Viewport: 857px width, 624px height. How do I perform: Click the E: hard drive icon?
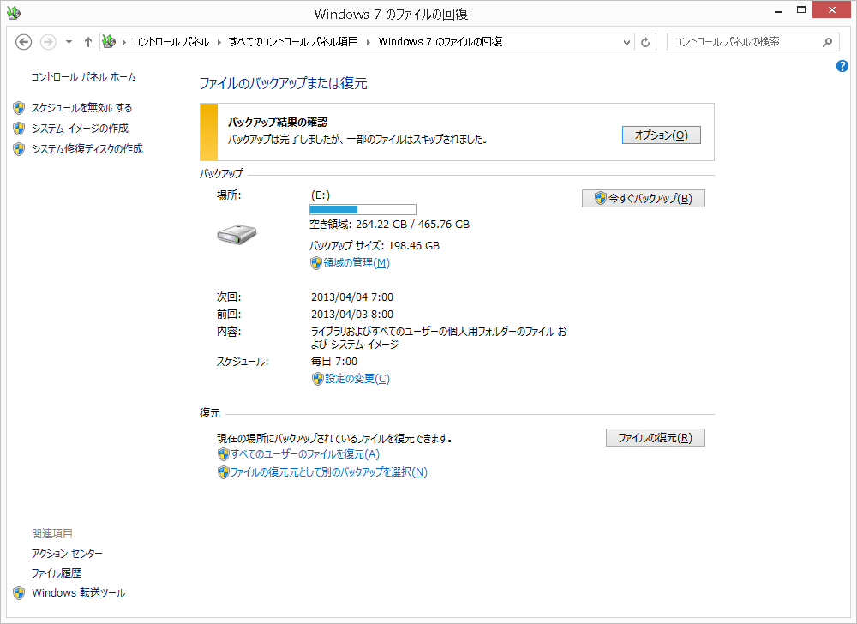(237, 232)
